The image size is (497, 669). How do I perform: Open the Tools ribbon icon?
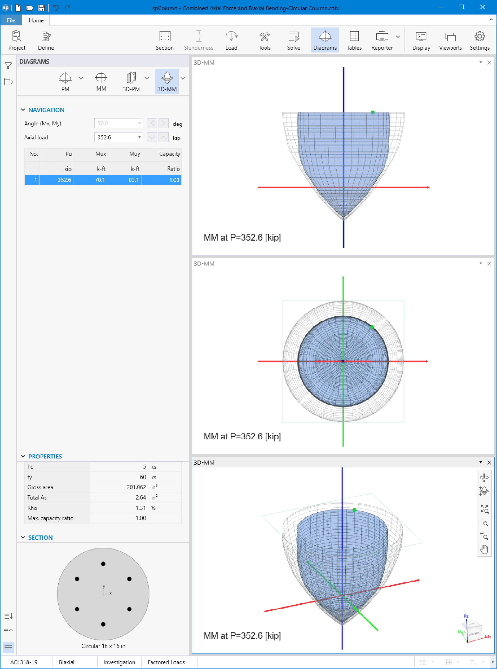pyautogui.click(x=265, y=40)
